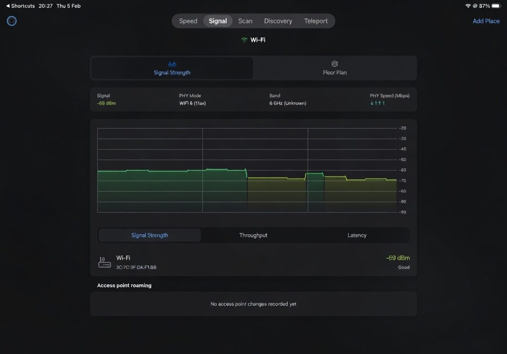Tap Add Place link
Image resolution: width=507 pixels, height=354 pixels.
tap(486, 21)
